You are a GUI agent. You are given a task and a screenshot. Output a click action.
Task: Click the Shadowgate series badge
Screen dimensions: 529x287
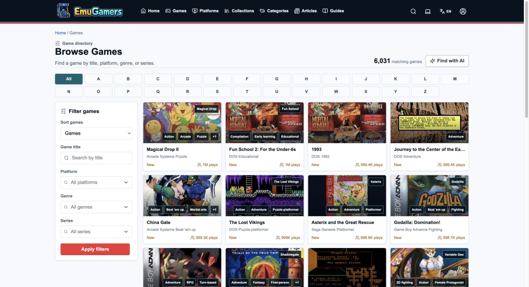point(290,255)
